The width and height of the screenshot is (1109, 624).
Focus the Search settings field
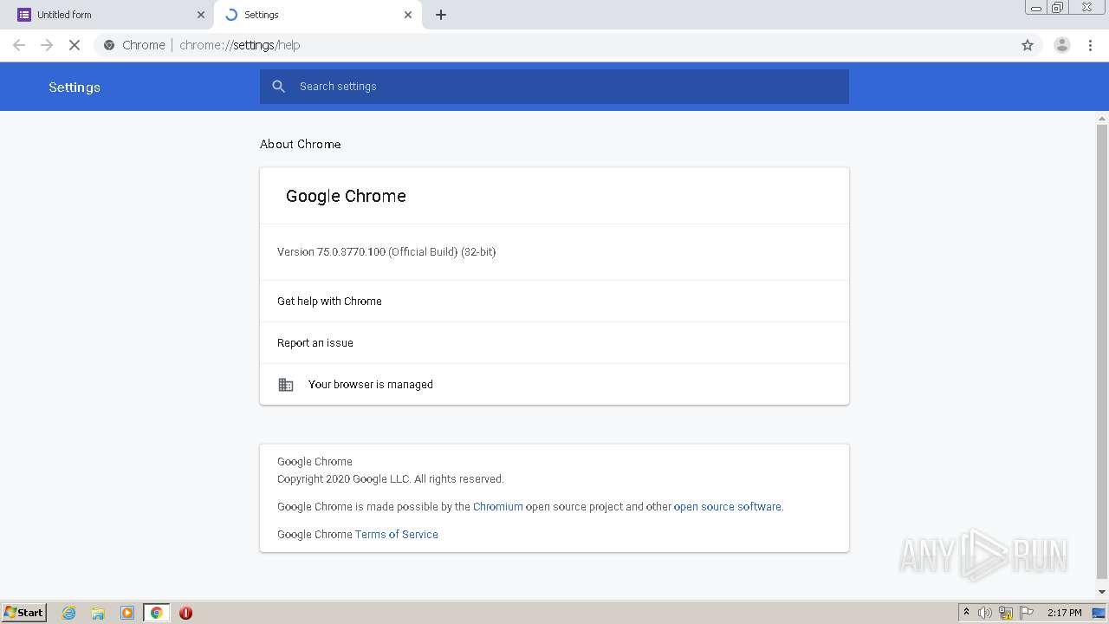tap(554, 87)
